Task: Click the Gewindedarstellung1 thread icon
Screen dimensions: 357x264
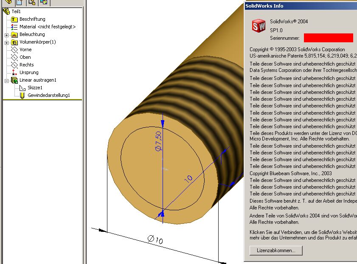Action: [22, 95]
